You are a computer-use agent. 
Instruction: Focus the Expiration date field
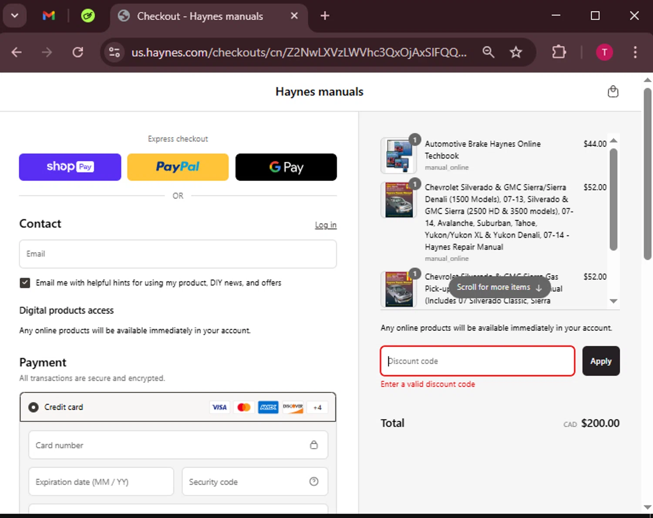click(x=101, y=481)
